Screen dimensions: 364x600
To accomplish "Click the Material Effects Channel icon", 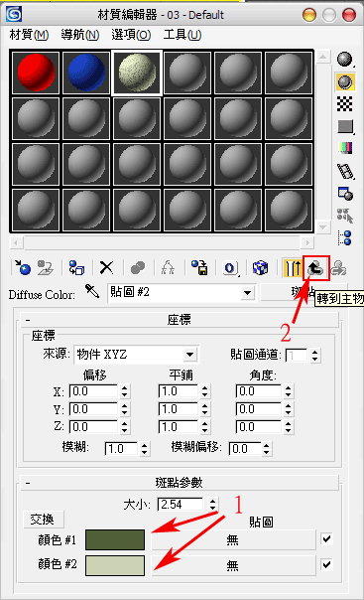I will click(230, 267).
